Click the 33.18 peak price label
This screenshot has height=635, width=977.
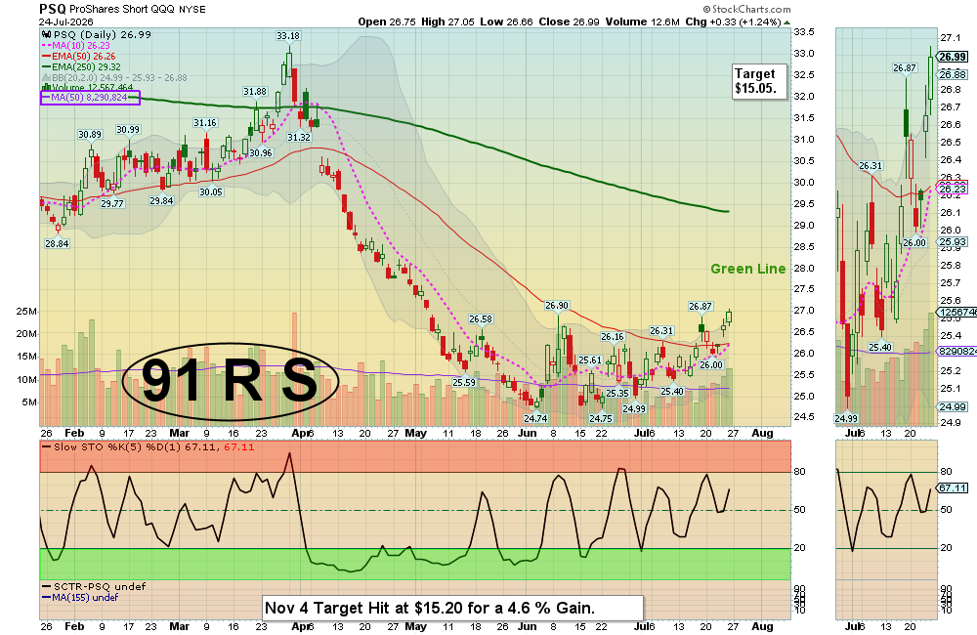click(x=288, y=36)
